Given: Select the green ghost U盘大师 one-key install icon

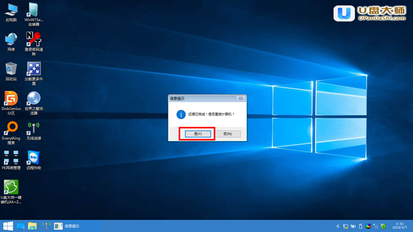Looking at the screenshot, I should 11,192.
